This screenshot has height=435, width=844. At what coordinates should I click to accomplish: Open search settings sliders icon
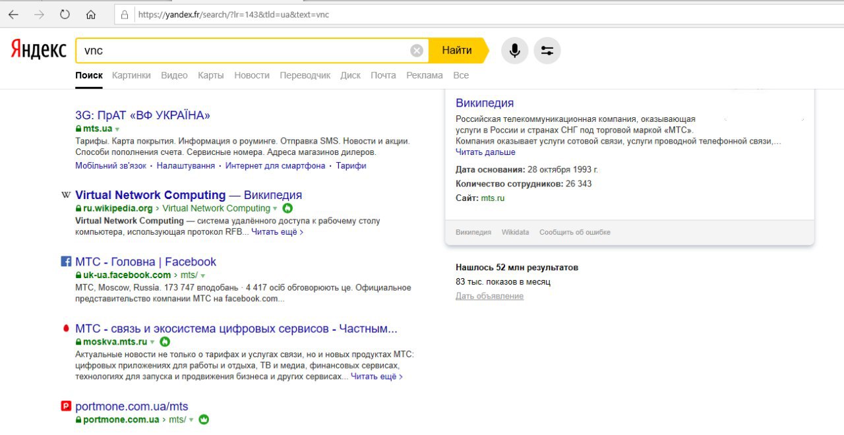click(x=547, y=51)
